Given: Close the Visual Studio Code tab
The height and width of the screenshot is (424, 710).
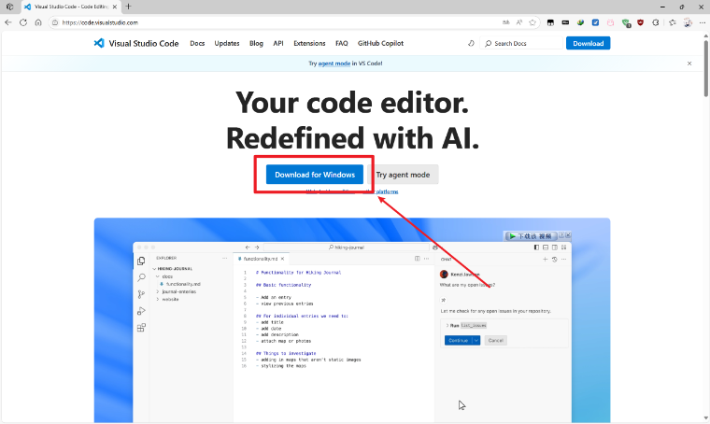Looking at the screenshot, I should (115, 7).
